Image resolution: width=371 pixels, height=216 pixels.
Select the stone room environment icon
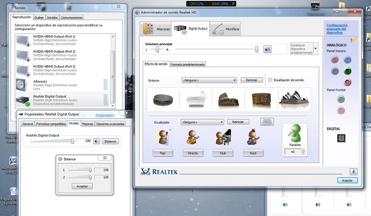click(x=261, y=100)
